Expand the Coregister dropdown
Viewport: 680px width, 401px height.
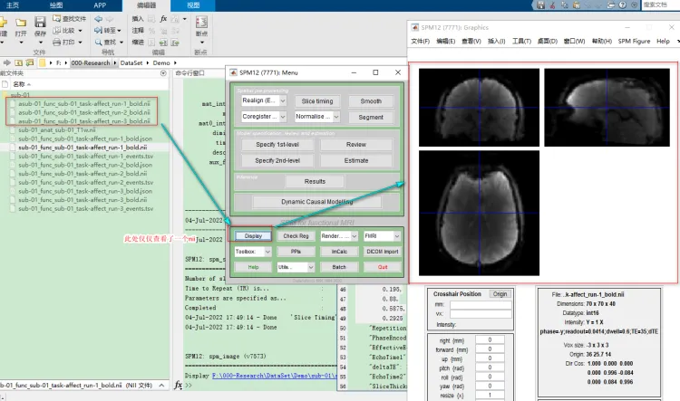point(283,117)
